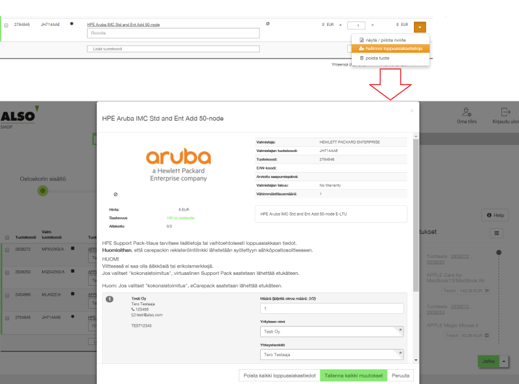519x384 pixels.
Task: Click the black dot indicator in background row JH714AAE
Action: [73, 316]
